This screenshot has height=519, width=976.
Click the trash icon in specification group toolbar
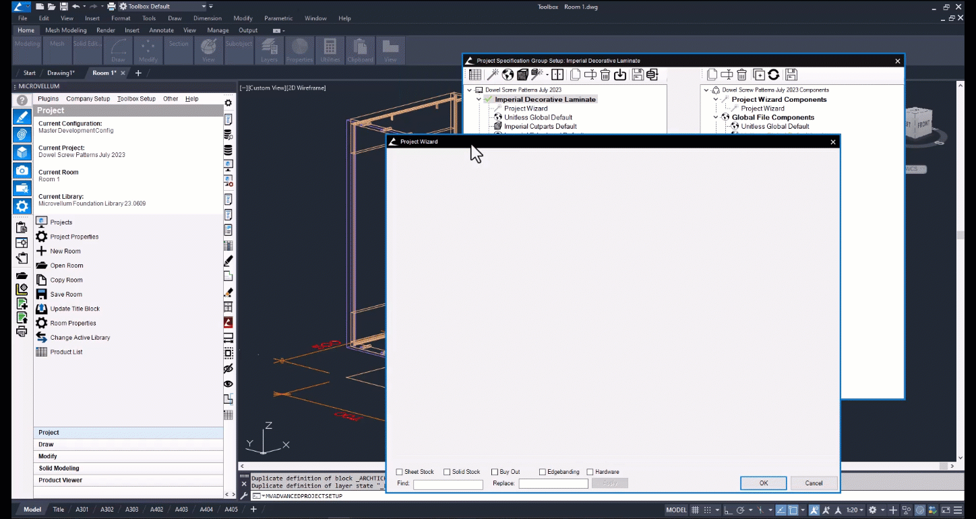(605, 75)
